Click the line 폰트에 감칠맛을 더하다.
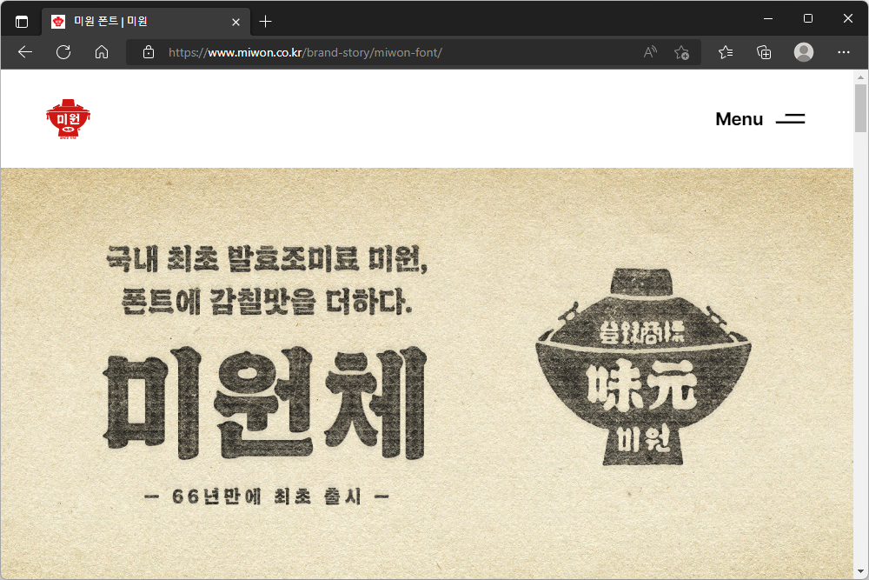 point(267,303)
